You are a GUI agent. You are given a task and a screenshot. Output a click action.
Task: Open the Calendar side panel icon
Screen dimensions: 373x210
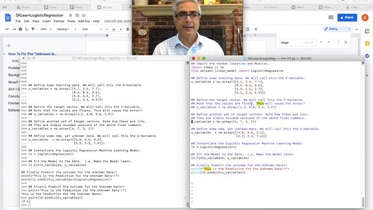click(367, 31)
